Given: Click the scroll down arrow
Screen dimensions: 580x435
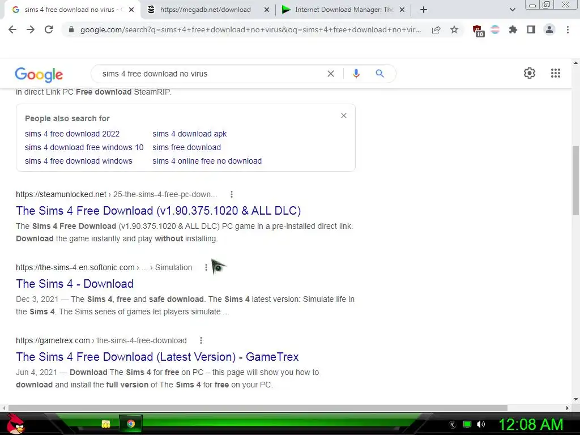Looking at the screenshot, I should [x=575, y=399].
